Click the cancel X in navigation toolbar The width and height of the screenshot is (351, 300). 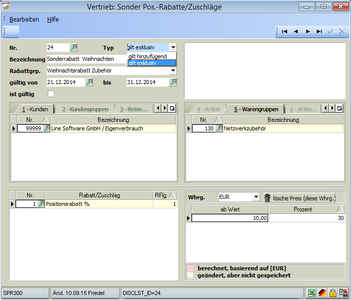click(x=342, y=32)
